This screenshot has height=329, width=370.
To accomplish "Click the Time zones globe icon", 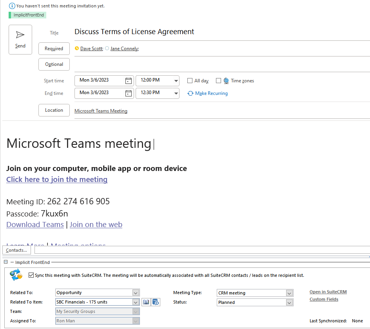I will coord(226,81).
